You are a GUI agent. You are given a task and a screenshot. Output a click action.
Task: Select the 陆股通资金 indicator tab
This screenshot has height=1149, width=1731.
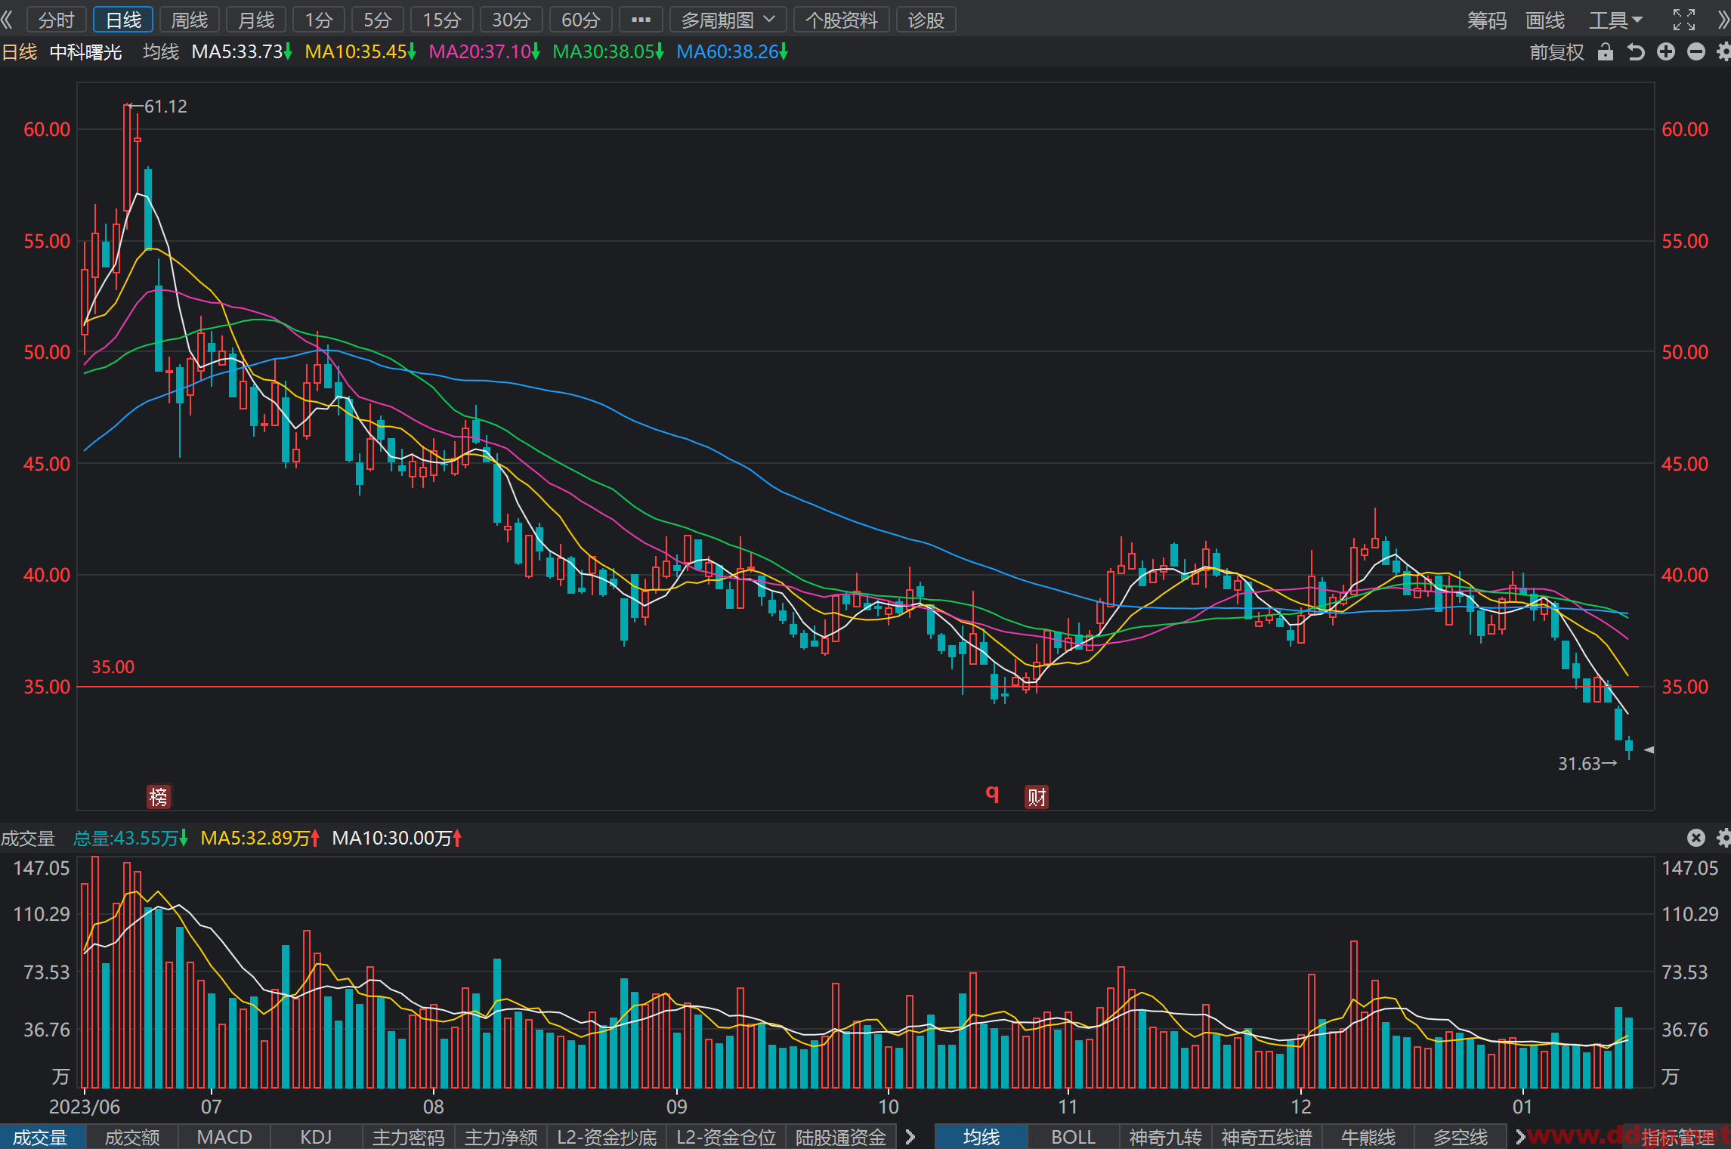pos(841,1137)
